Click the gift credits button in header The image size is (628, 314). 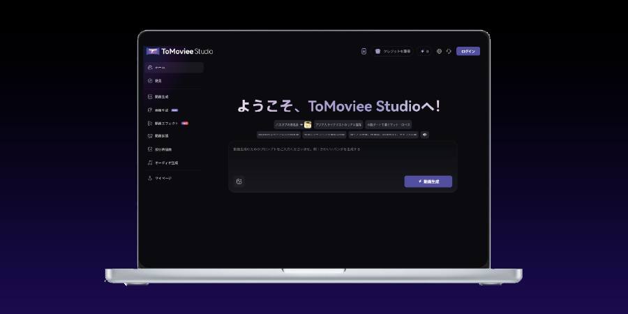[393, 51]
